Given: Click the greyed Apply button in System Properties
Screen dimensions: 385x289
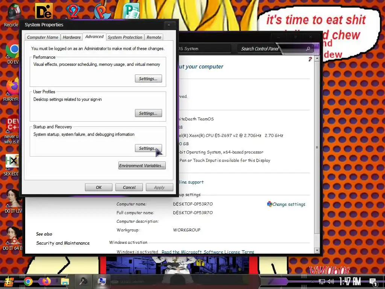Looking at the screenshot, I should 159,187.
